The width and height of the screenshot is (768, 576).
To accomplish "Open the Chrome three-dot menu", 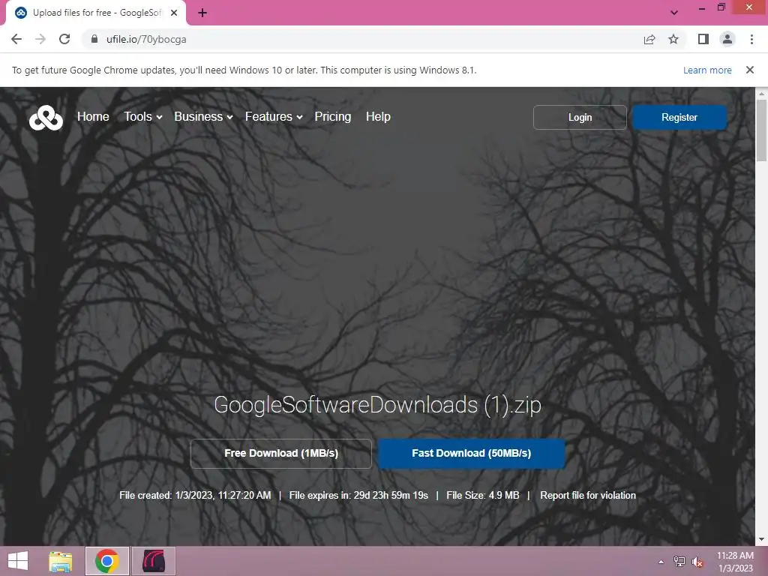I will 751,39.
